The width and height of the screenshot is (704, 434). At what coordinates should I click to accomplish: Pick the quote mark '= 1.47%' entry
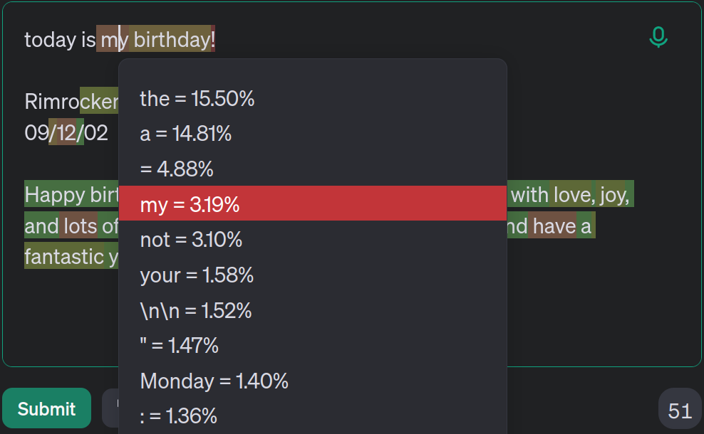tap(313, 345)
